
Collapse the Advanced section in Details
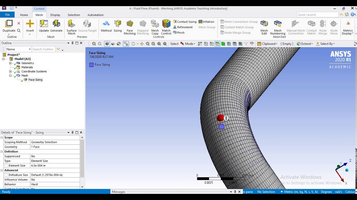click(x=2, y=170)
